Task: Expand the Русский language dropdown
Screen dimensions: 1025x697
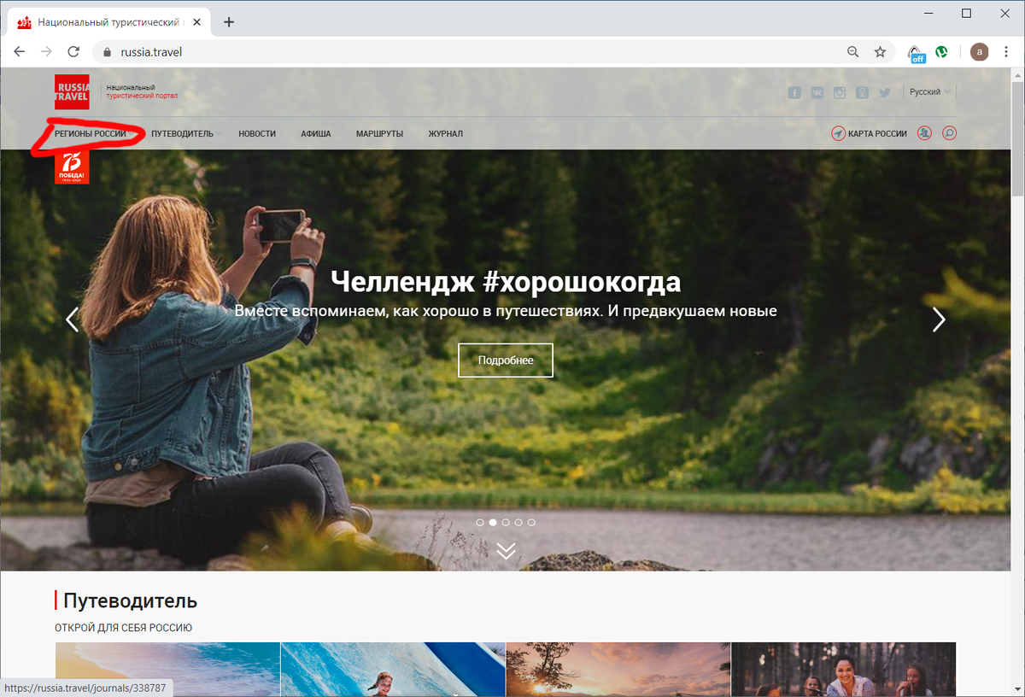Action: click(930, 91)
